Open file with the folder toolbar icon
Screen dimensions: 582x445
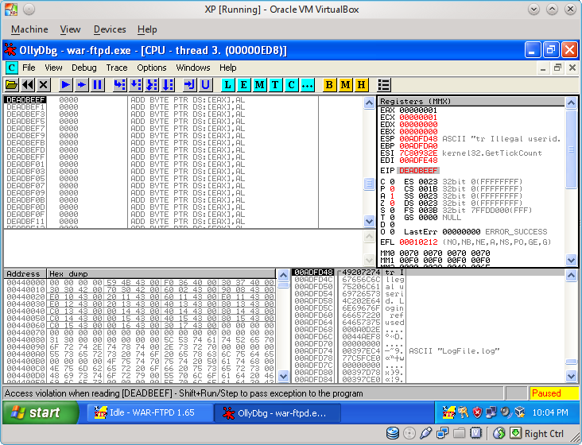pos(11,85)
